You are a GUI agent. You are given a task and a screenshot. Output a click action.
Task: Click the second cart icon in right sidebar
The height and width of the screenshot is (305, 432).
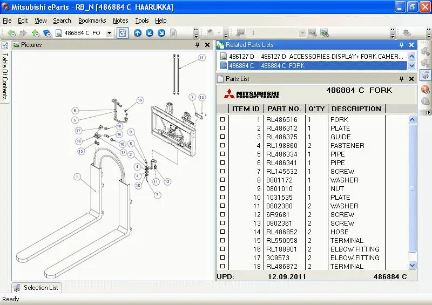[x=426, y=63]
